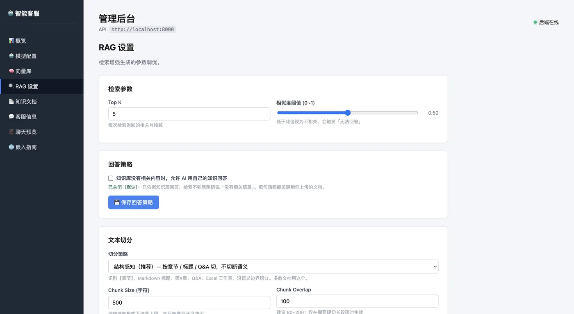Click the 智能客服 sidebar title
Viewport: 574px width, 314px height.
click(x=27, y=13)
